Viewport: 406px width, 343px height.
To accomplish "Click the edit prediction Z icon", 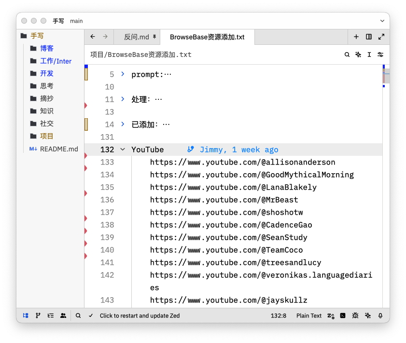I will pyautogui.click(x=331, y=316).
